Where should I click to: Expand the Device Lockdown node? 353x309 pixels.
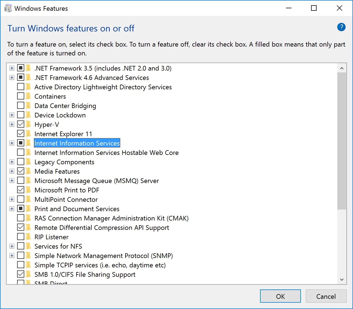tap(12, 115)
